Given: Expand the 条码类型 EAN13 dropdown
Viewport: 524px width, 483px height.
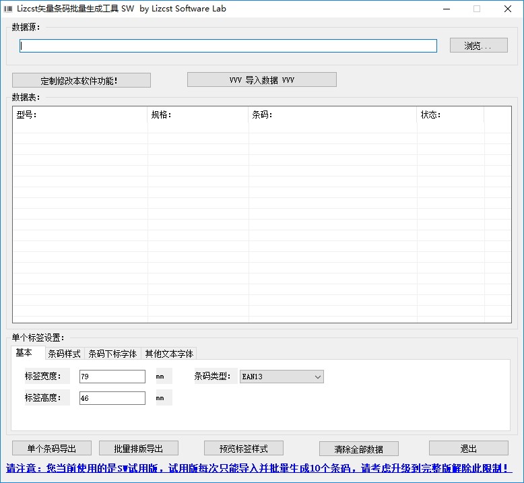Looking at the screenshot, I should pyautogui.click(x=282, y=377).
